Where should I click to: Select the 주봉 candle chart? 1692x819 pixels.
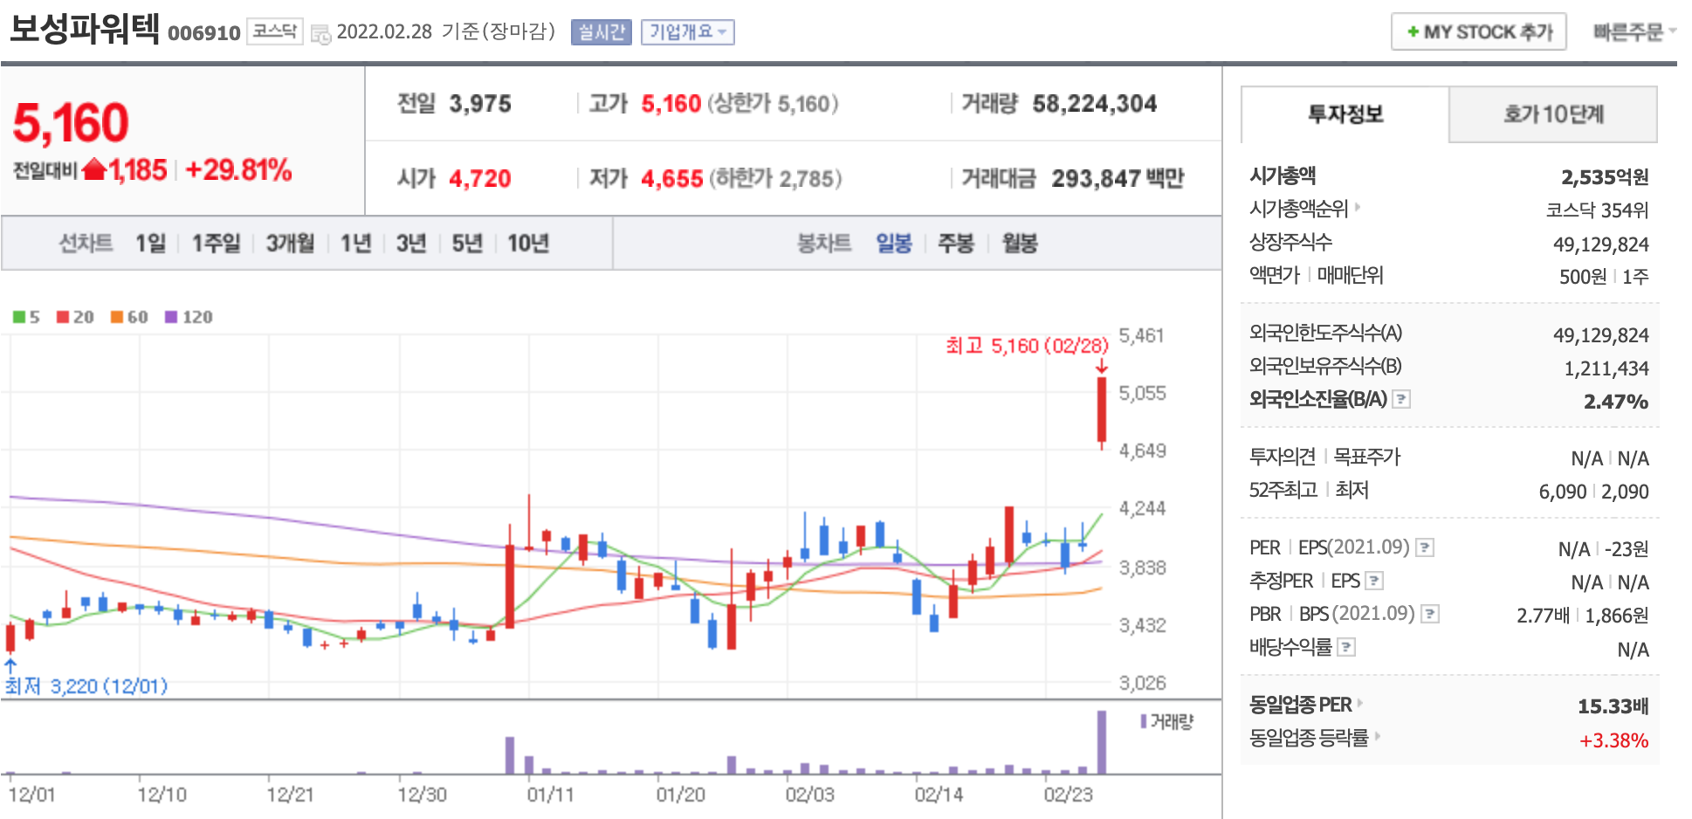point(956,244)
